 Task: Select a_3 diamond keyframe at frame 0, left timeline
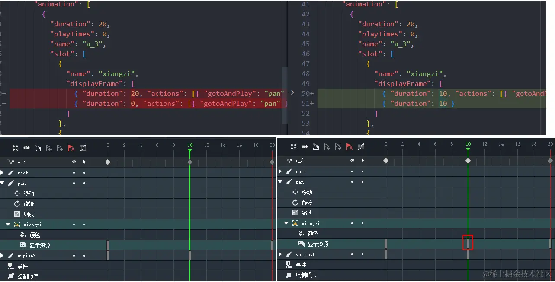[108, 162]
